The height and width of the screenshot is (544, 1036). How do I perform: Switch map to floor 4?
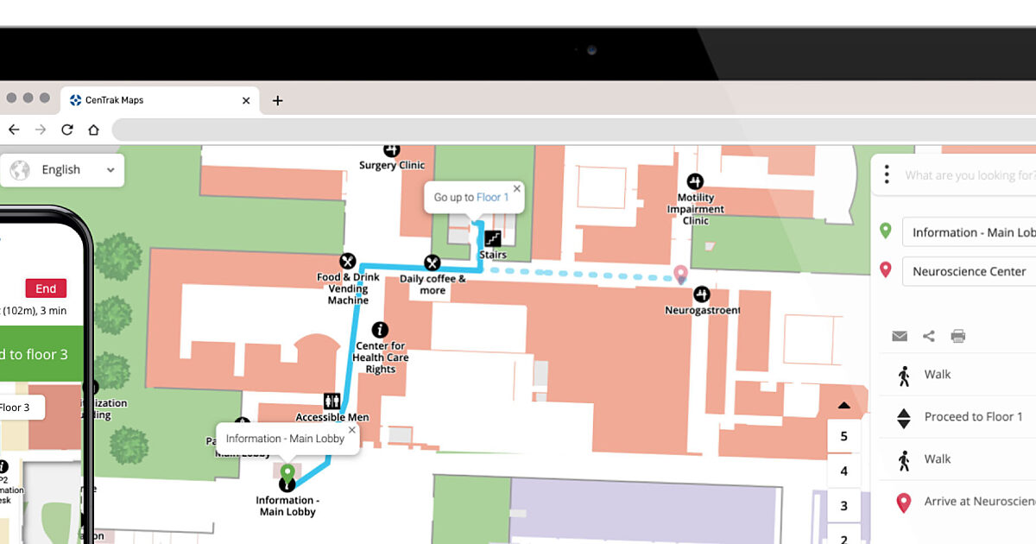tap(844, 471)
